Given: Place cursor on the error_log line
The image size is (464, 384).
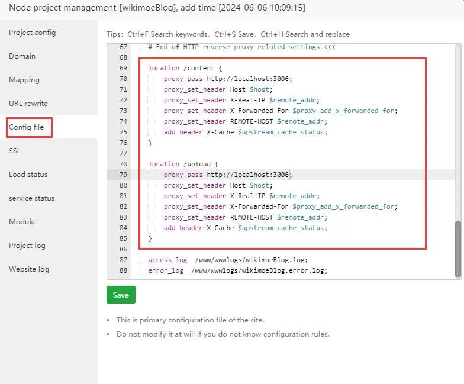Looking at the screenshot, I should (237, 270).
